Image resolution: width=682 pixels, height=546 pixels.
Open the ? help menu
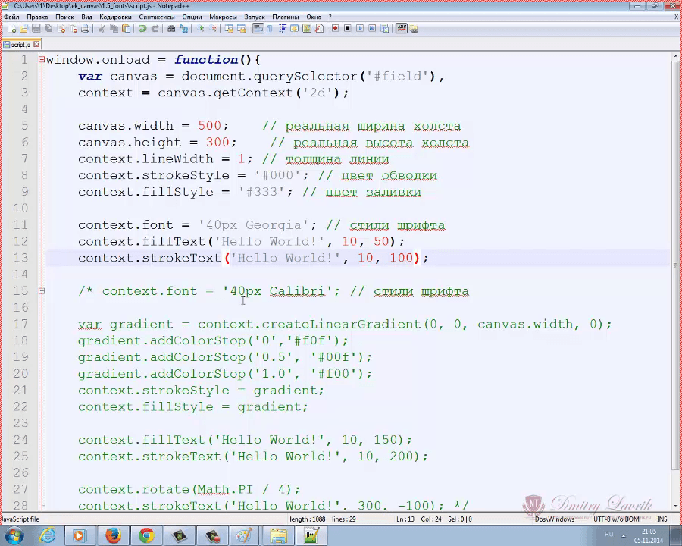[330, 17]
